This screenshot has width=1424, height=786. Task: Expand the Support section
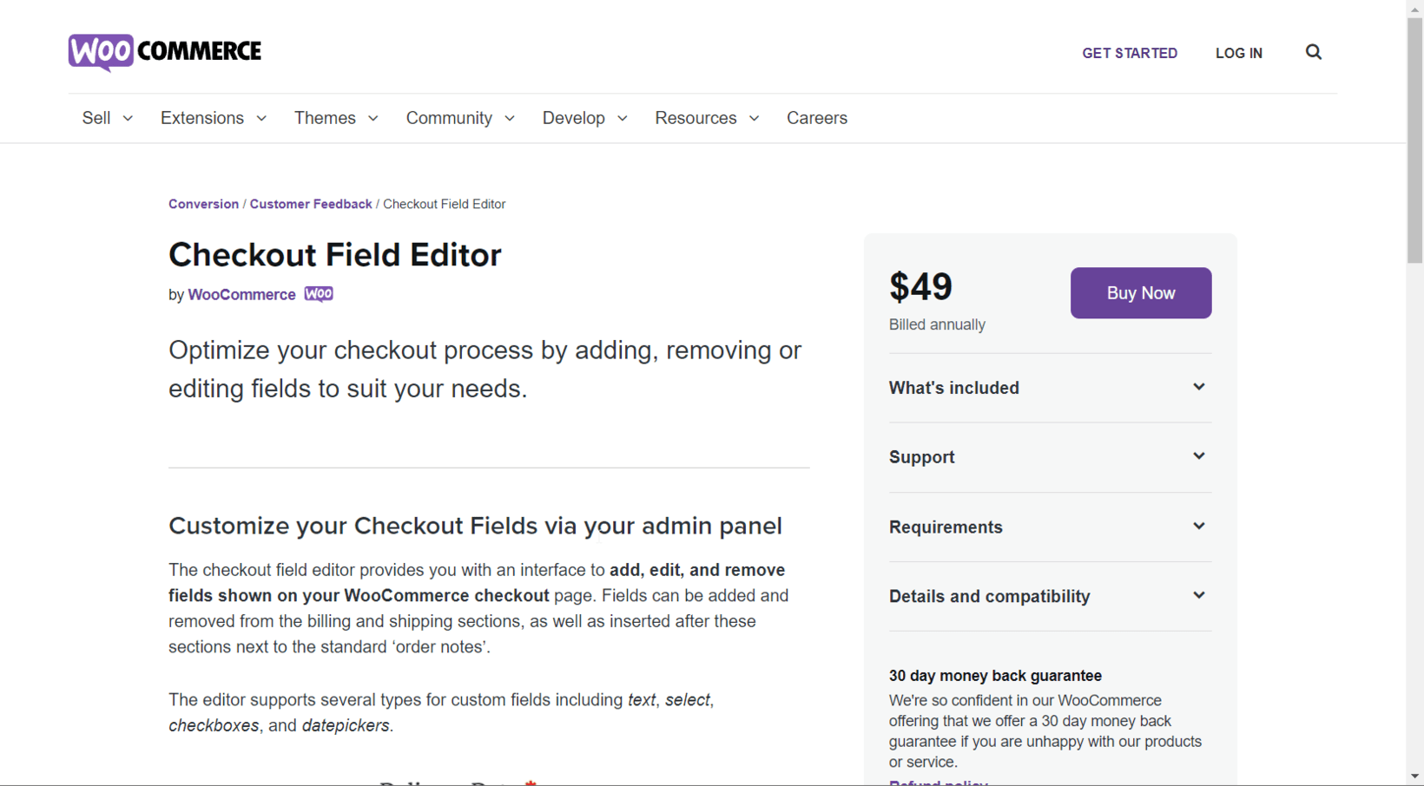click(x=1199, y=456)
